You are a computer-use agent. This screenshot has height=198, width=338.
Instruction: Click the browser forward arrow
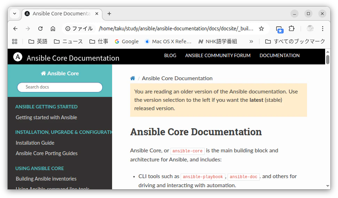pyautogui.click(x=28, y=29)
